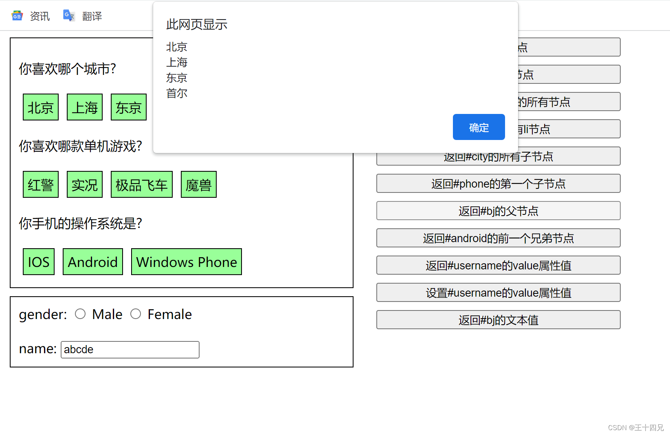The height and width of the screenshot is (435, 670).
Task: Click 首尔 in the alert message
Action: (x=177, y=93)
